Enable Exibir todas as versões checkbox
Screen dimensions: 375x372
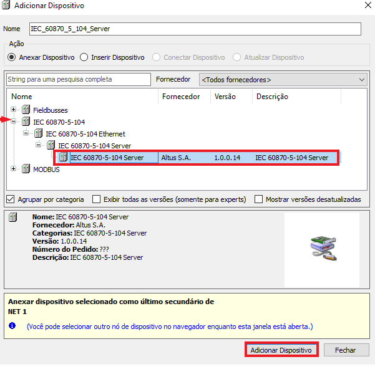[x=96, y=199]
